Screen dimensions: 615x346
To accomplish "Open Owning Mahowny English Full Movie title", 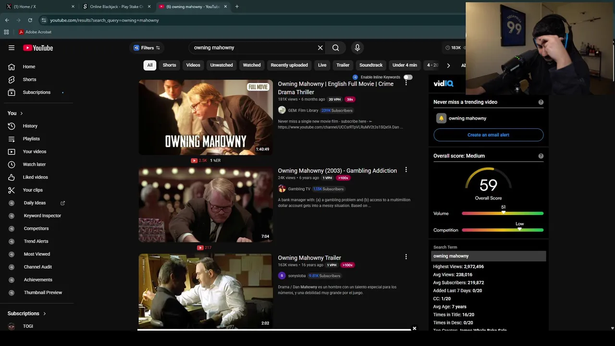I will tap(335, 88).
